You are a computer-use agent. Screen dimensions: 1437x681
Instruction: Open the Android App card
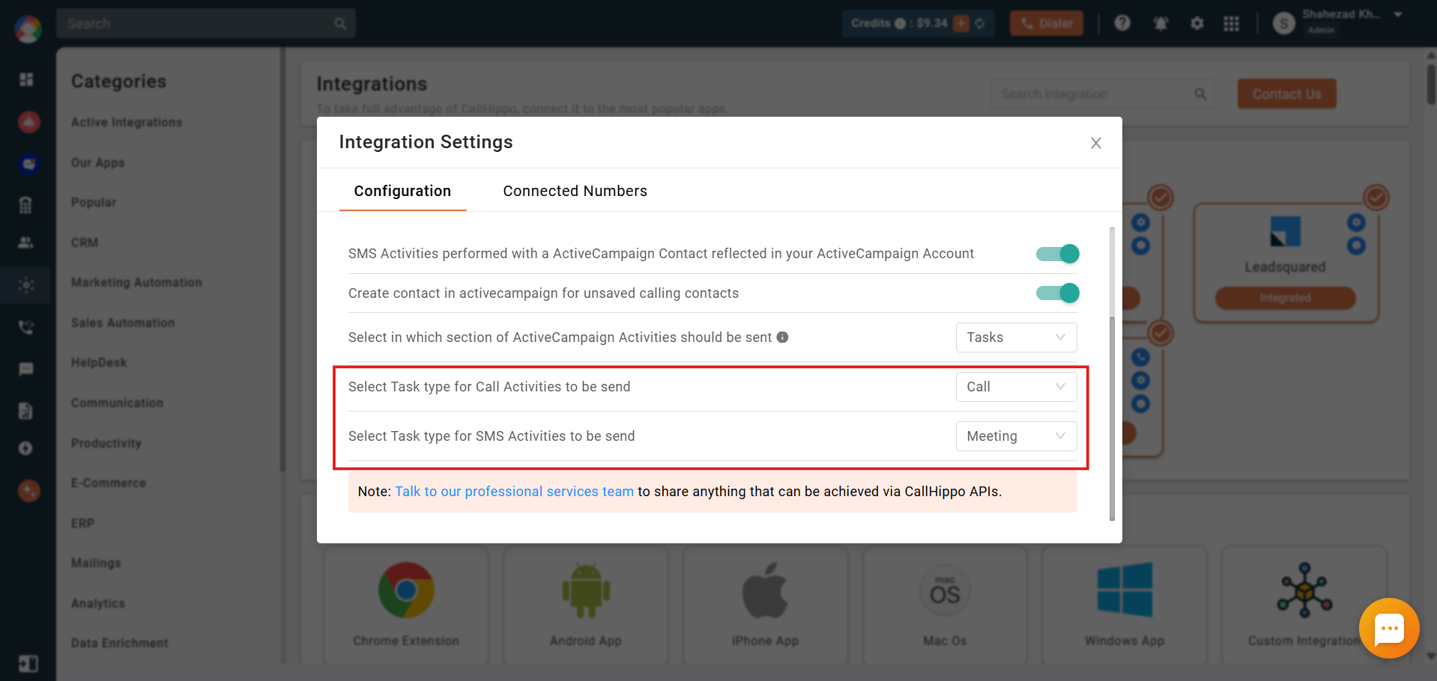[x=586, y=605]
